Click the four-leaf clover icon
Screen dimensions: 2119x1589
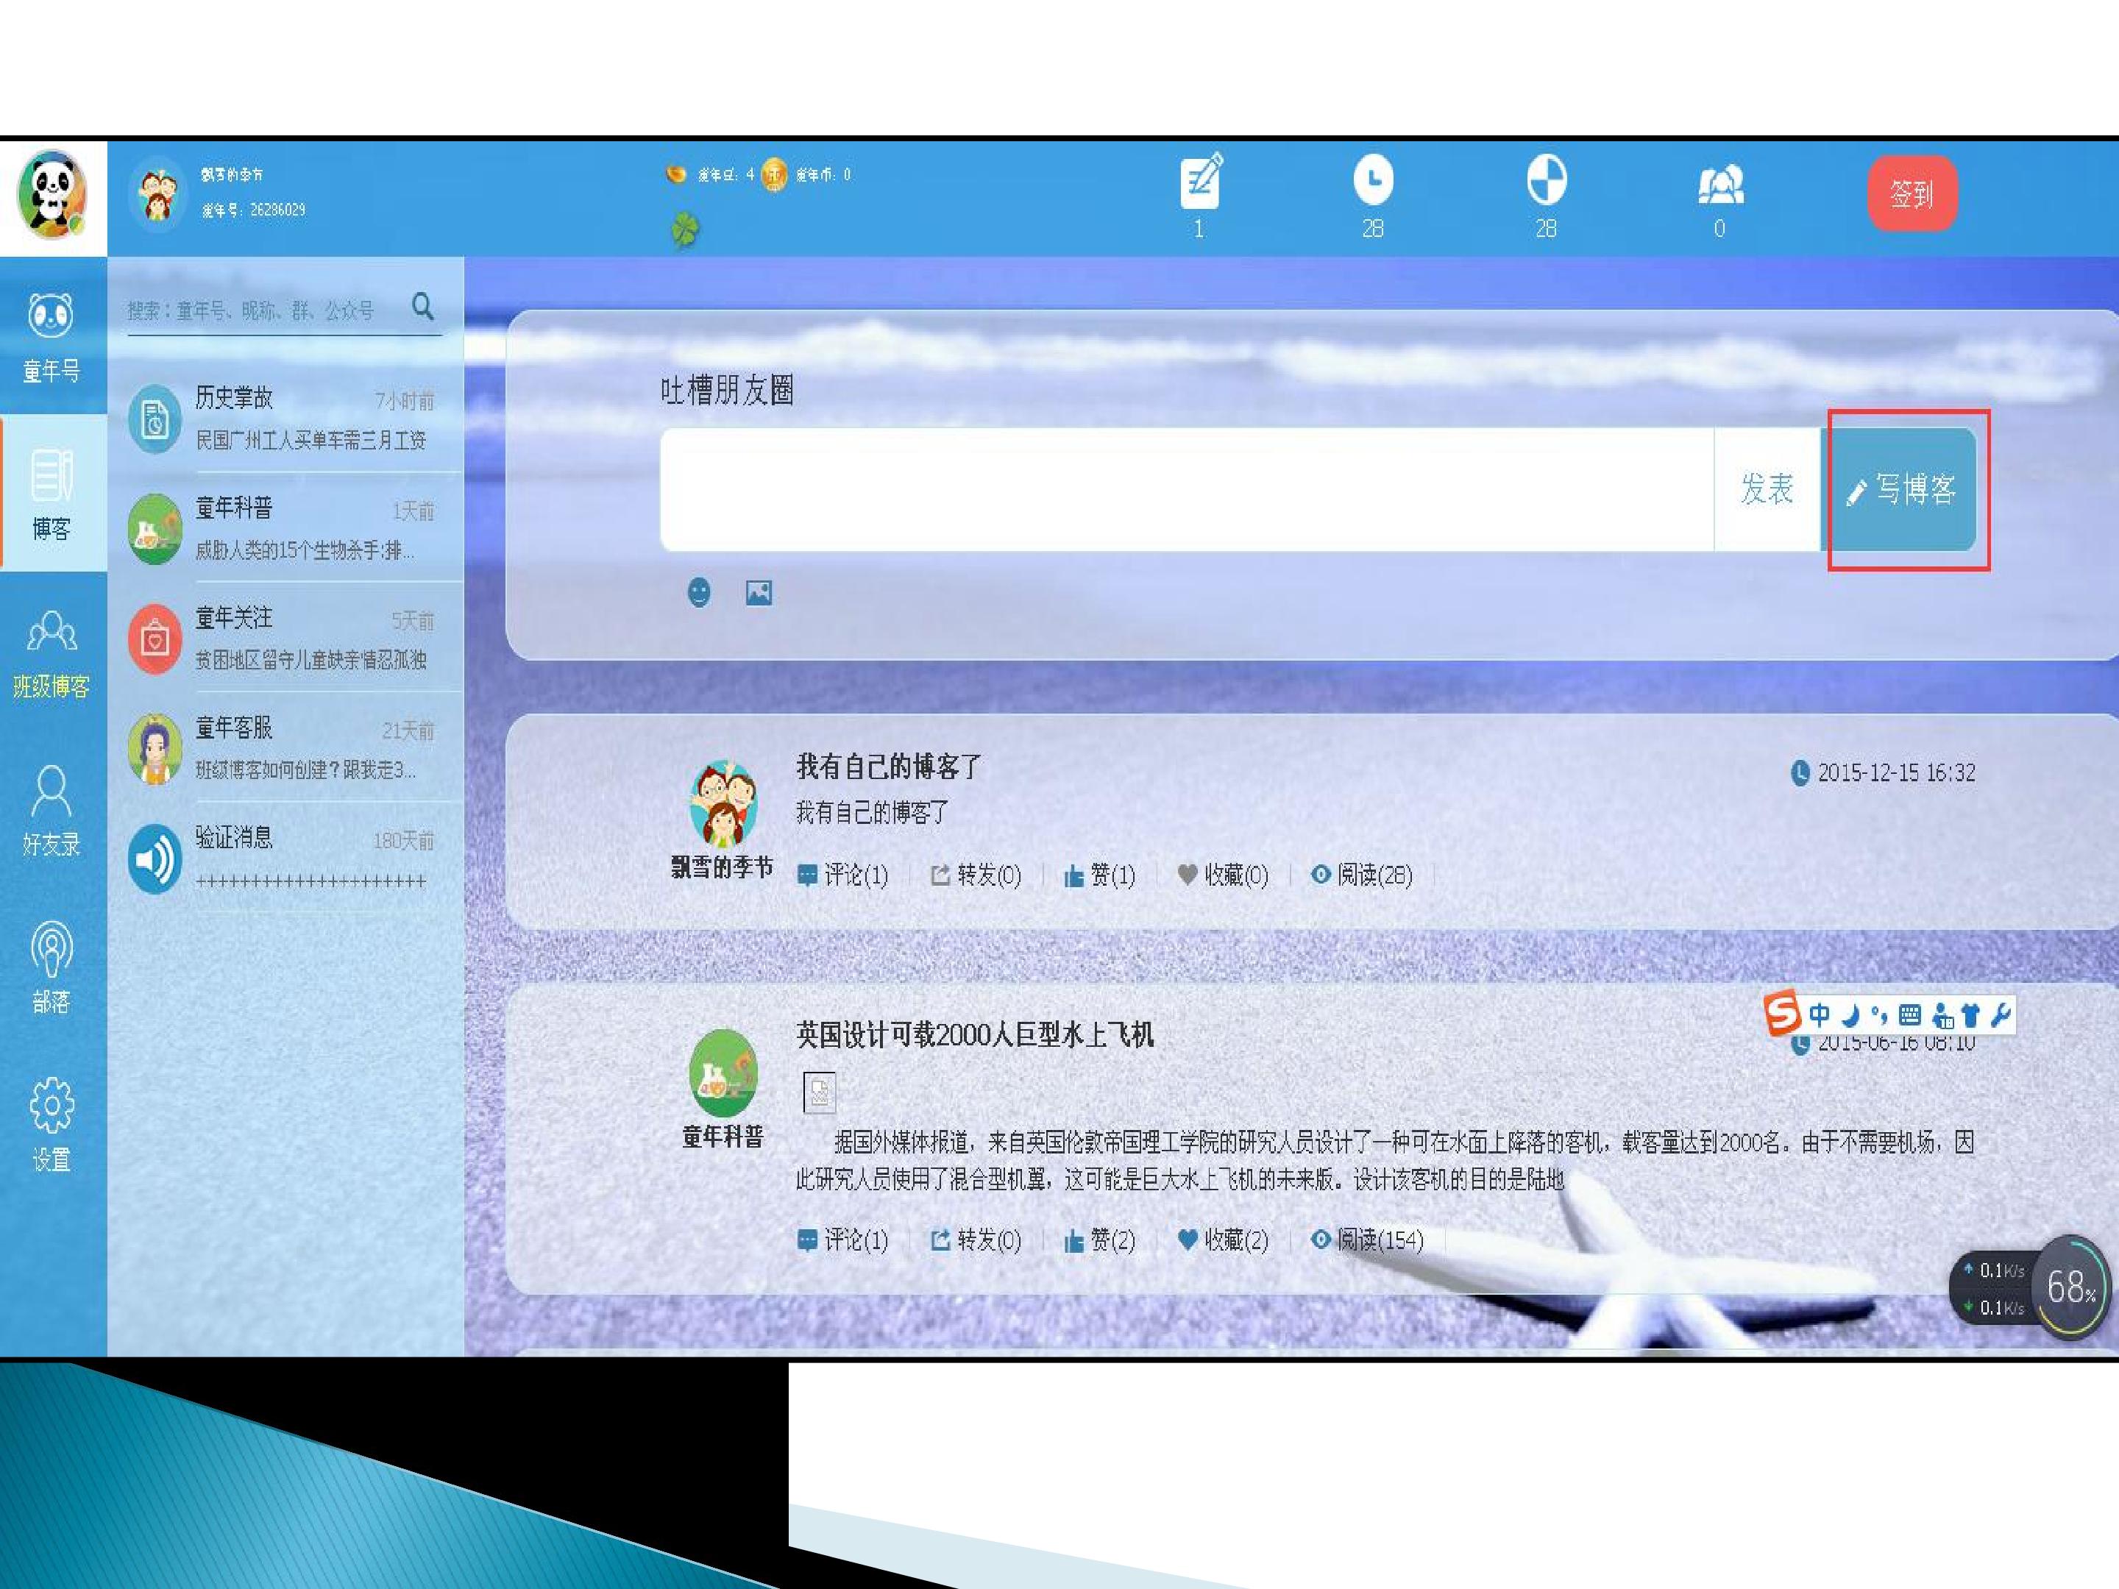(685, 230)
